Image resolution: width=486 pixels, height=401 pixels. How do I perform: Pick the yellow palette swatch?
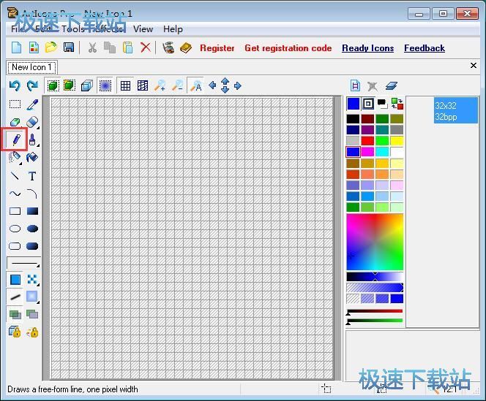pyautogui.click(x=397, y=141)
